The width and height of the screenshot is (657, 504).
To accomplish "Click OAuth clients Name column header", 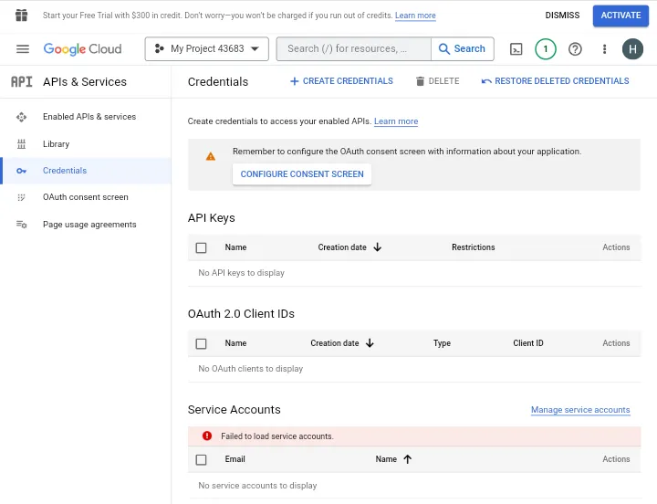I will point(235,343).
